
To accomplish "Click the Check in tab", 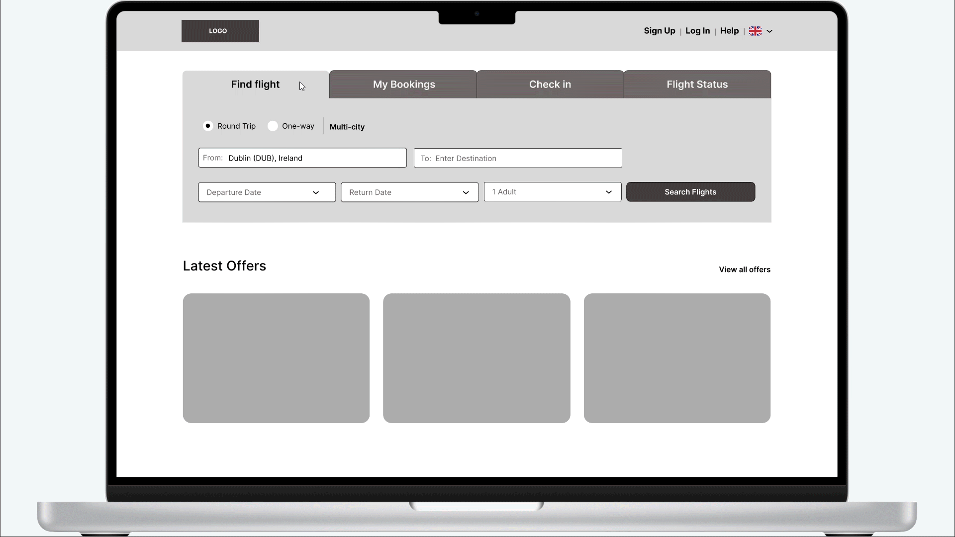I will pos(550,84).
